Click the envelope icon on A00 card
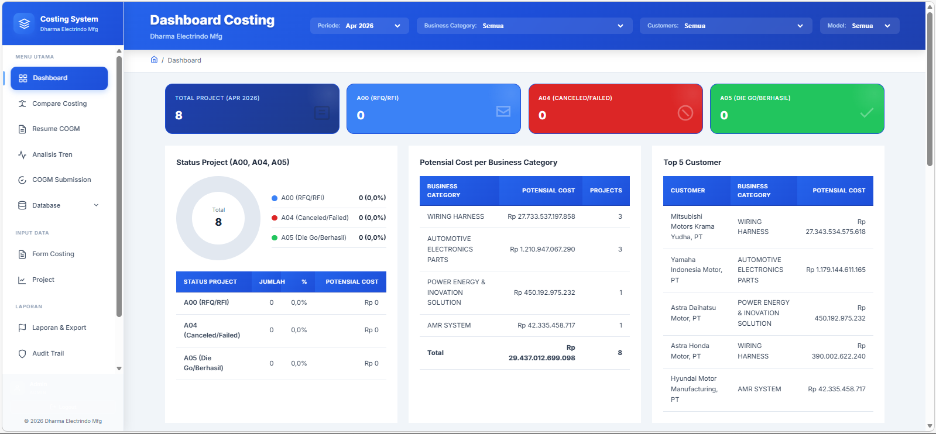 click(x=503, y=111)
